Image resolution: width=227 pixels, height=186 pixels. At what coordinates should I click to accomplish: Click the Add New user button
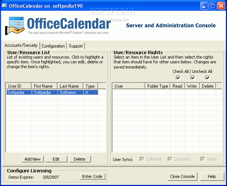click(x=32, y=159)
